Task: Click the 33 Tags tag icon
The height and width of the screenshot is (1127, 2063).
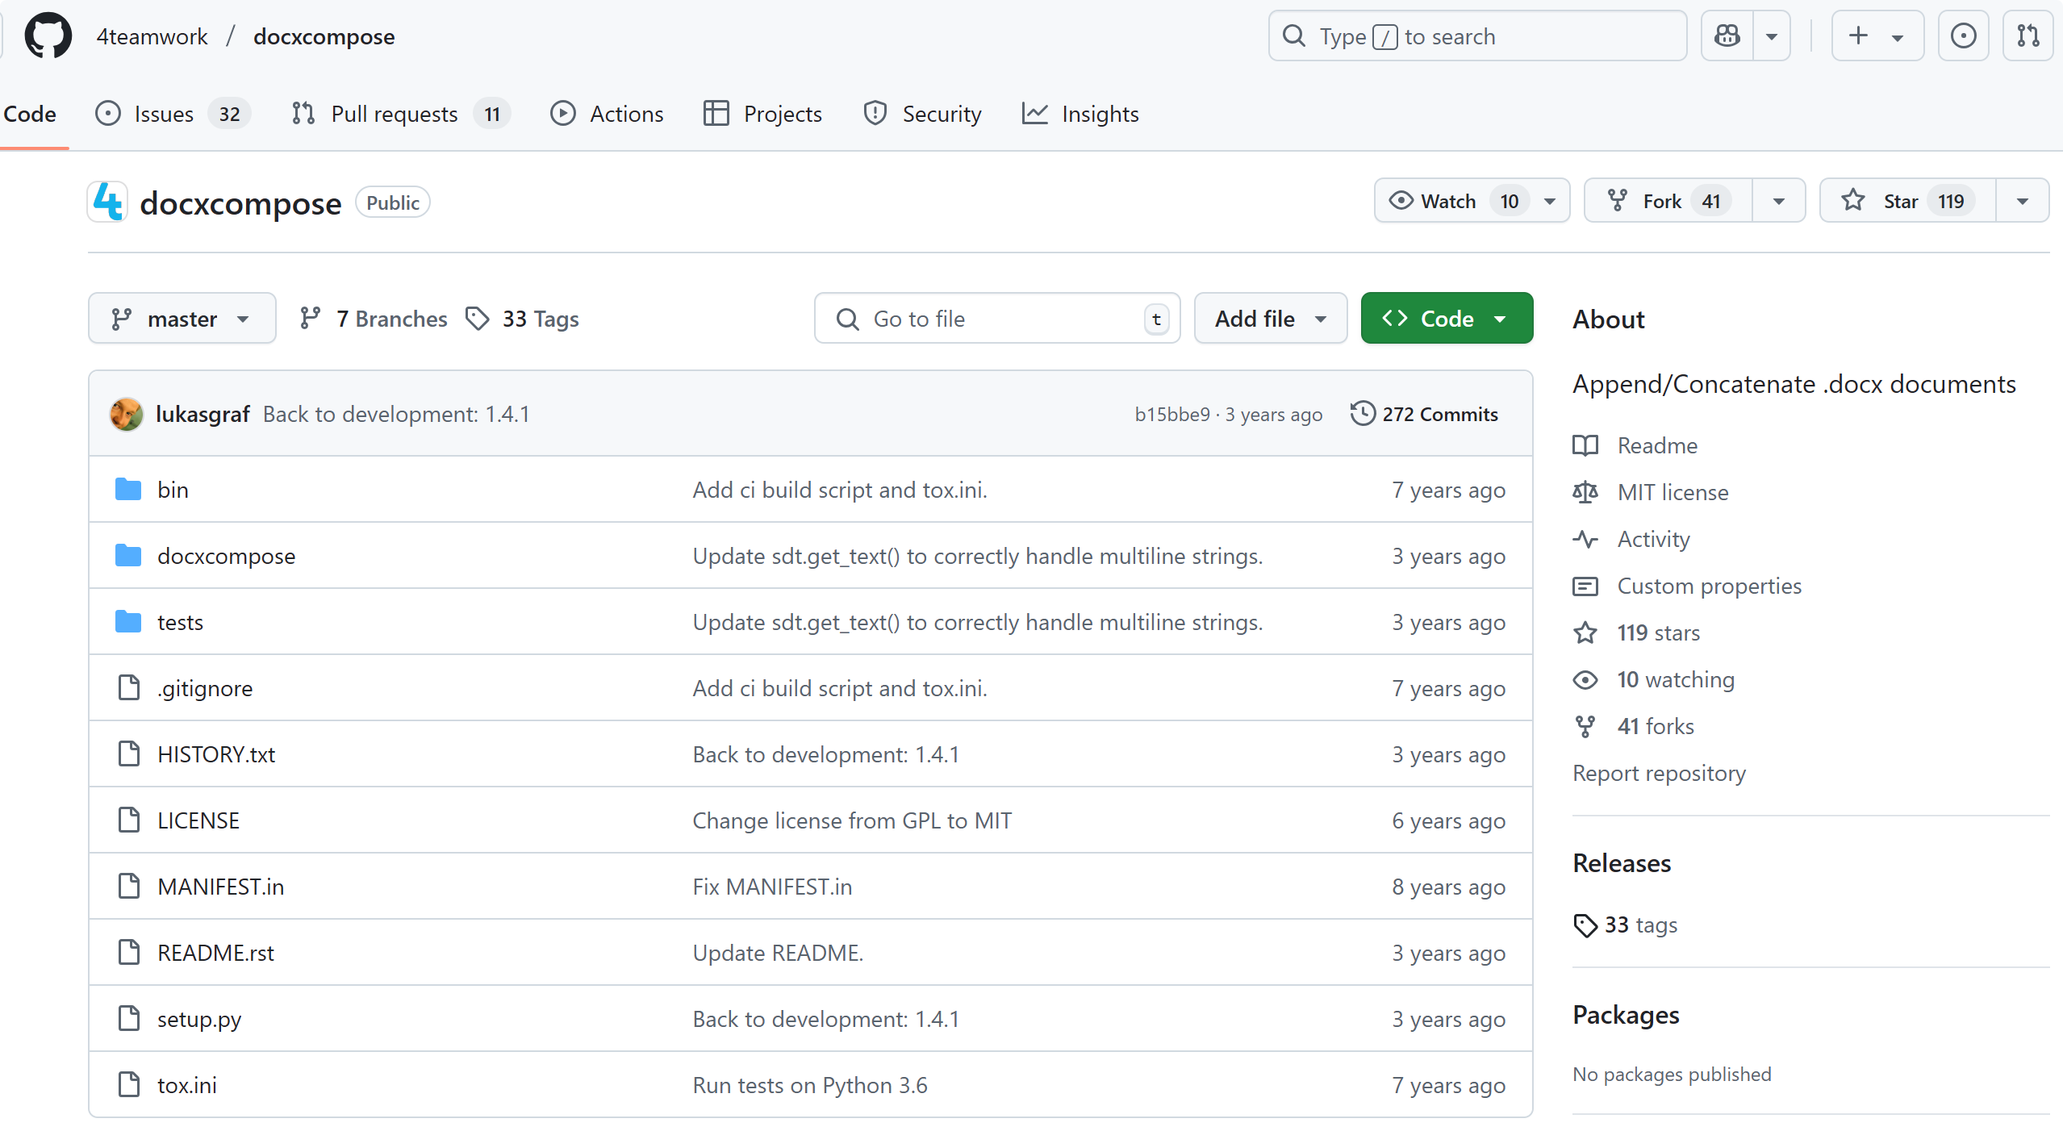Action: point(478,319)
